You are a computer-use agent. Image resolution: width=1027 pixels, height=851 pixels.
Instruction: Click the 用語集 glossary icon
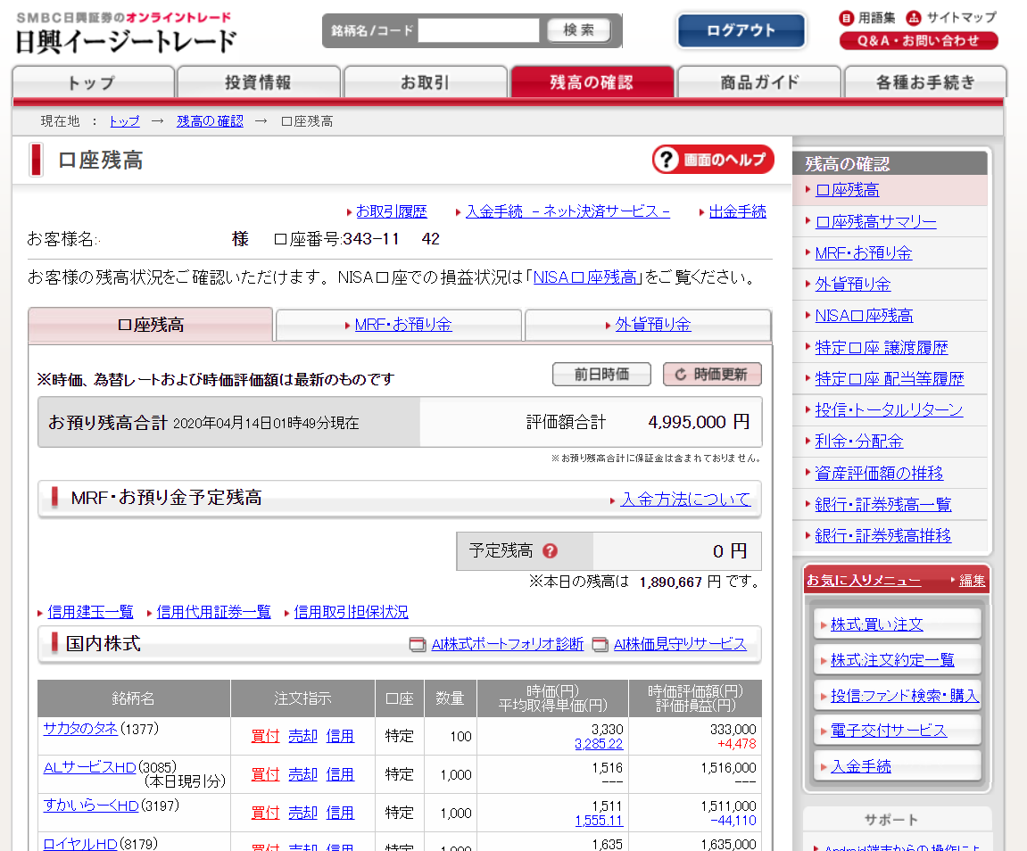[x=846, y=18]
